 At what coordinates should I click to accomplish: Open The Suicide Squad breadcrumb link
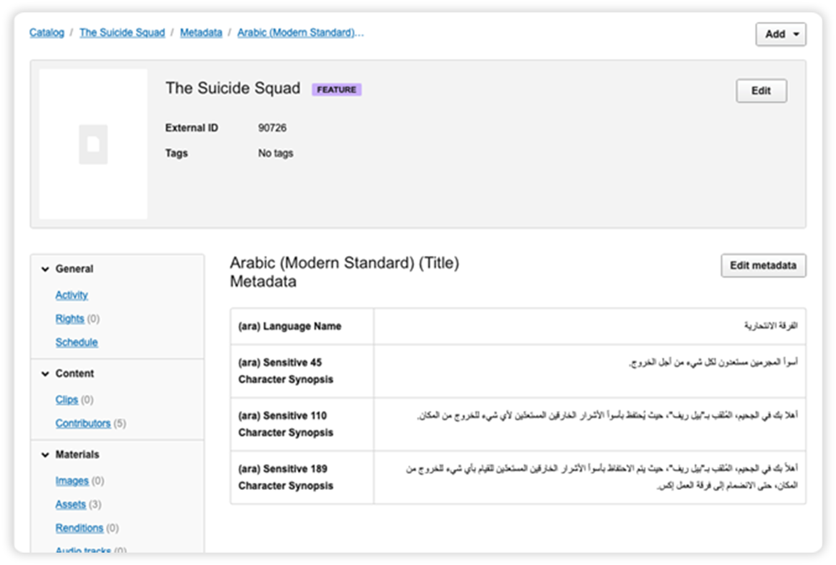[122, 32]
